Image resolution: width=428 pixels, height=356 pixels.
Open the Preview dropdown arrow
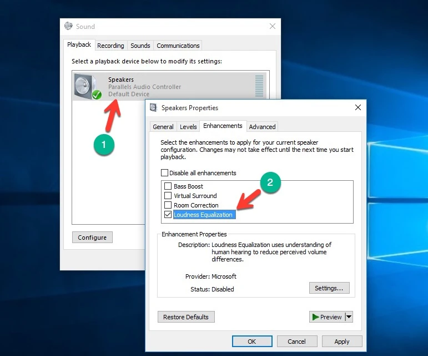tap(349, 317)
